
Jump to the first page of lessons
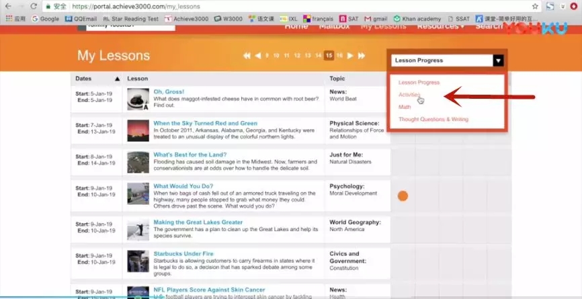click(x=247, y=56)
